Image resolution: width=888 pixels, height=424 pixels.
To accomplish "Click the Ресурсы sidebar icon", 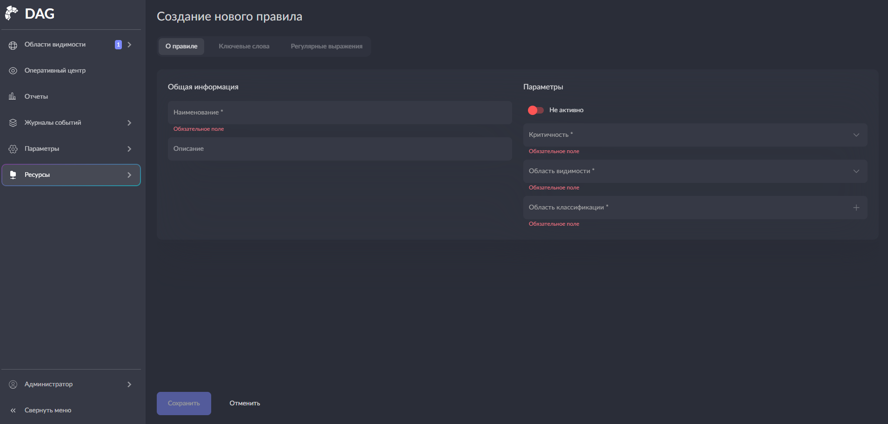I will point(13,175).
